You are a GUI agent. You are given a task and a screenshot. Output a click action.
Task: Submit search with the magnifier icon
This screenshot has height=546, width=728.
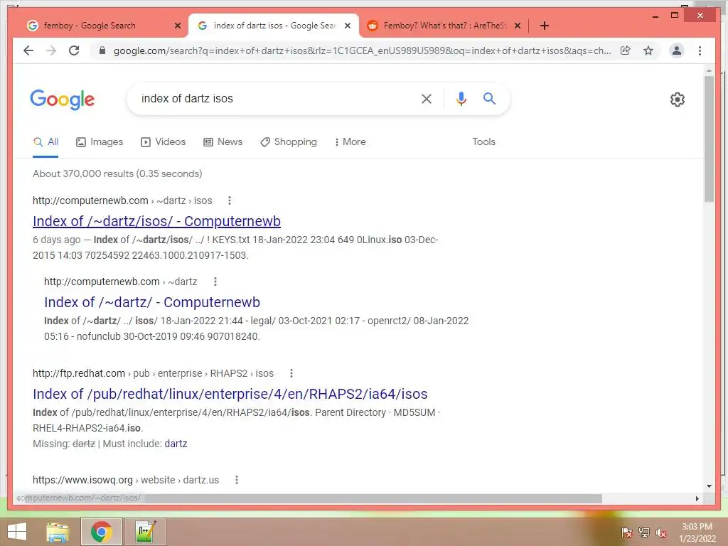489,98
